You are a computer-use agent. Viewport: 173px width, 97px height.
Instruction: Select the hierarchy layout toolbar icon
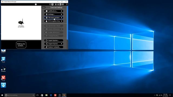58,4
